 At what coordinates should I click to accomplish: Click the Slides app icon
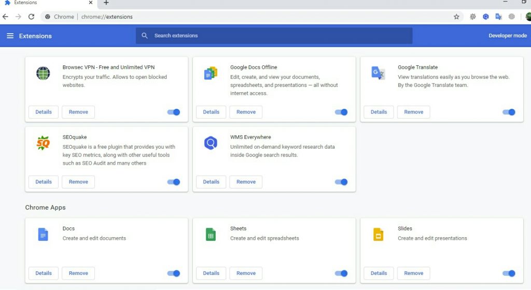coord(378,234)
